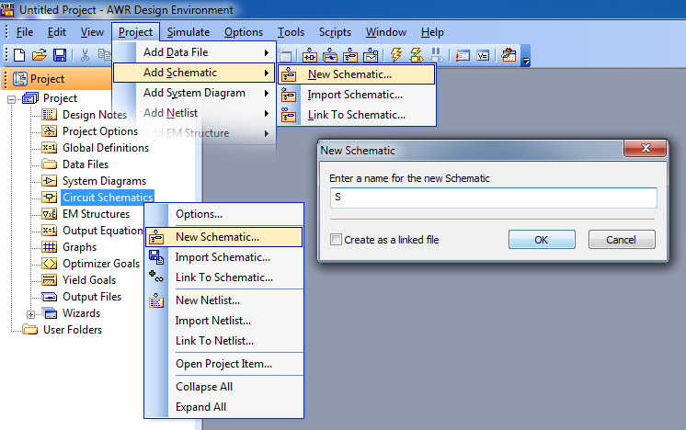Click the Save Project floppy icon
Image resolution: width=686 pixels, height=430 pixels.
60,55
